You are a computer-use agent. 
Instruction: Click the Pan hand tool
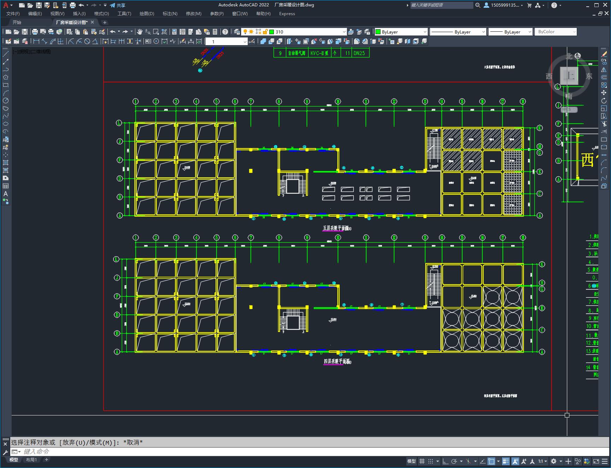(x=140, y=32)
